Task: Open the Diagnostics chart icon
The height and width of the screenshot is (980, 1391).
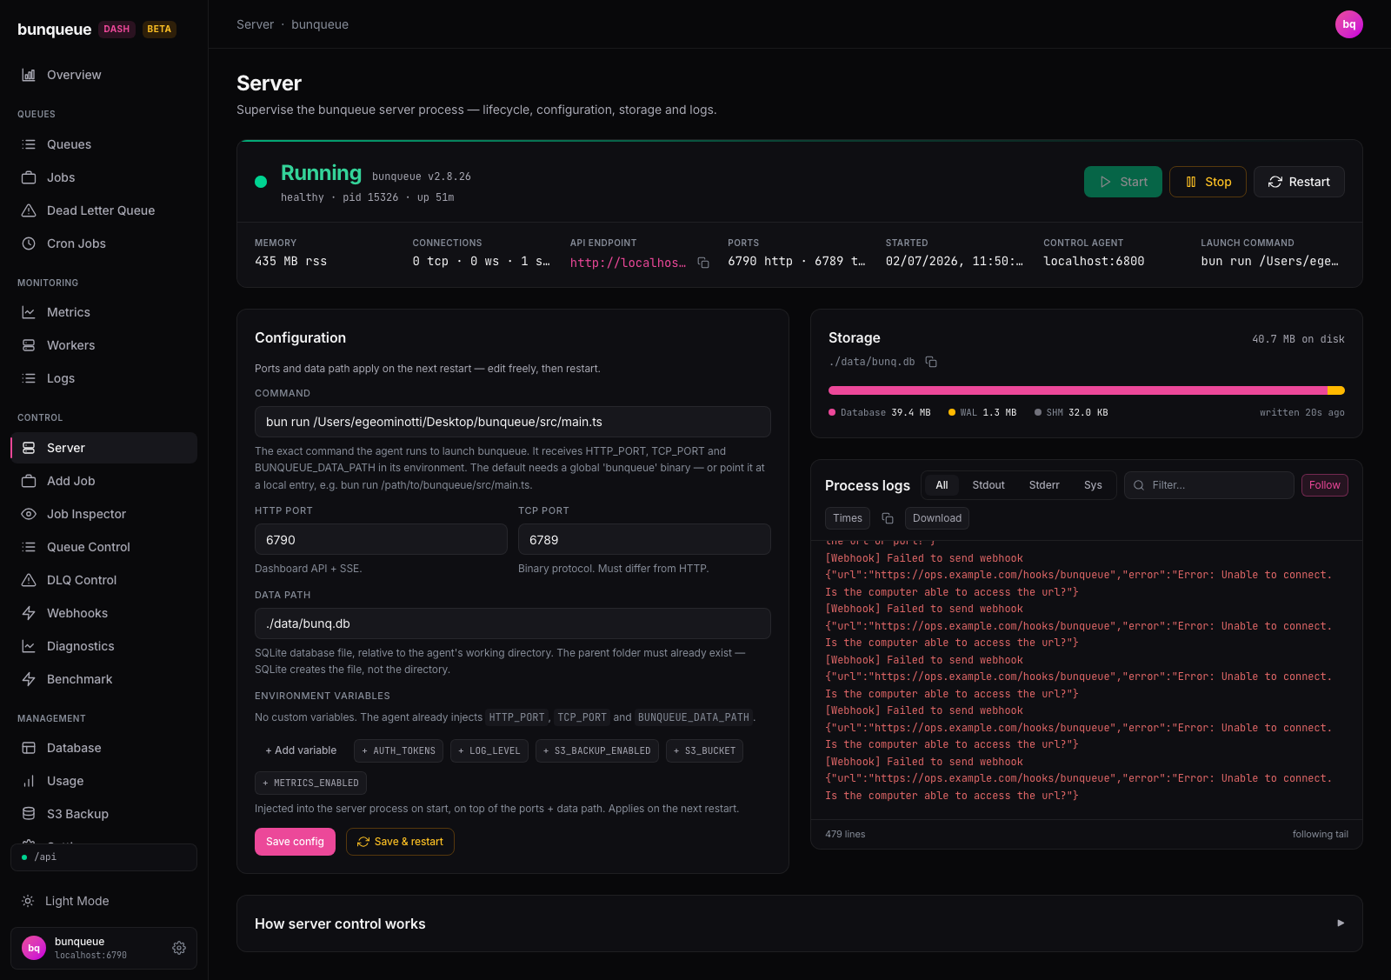Action: point(29,646)
